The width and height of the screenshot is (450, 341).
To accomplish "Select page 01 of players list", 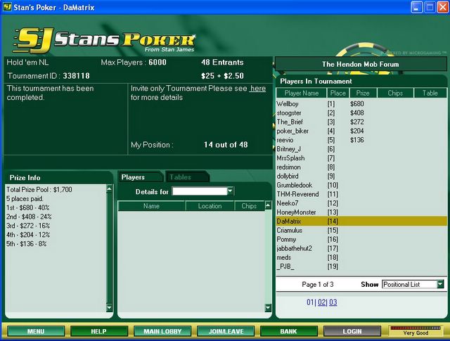I will [310, 302].
